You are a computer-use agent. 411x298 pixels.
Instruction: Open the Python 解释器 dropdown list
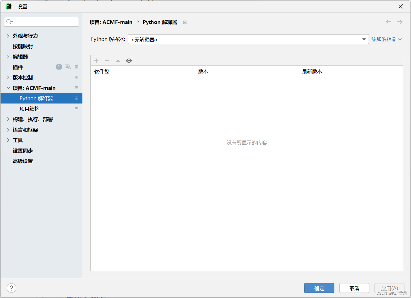[364, 39]
